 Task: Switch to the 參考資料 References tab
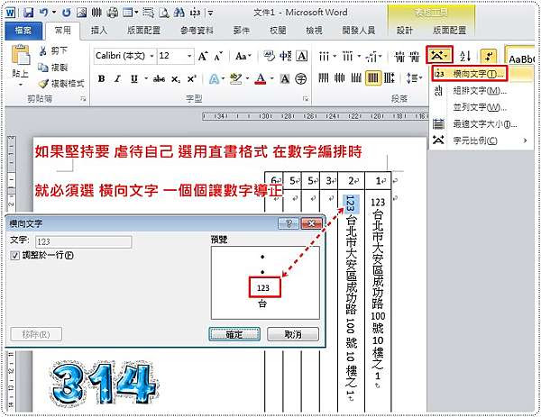197,31
